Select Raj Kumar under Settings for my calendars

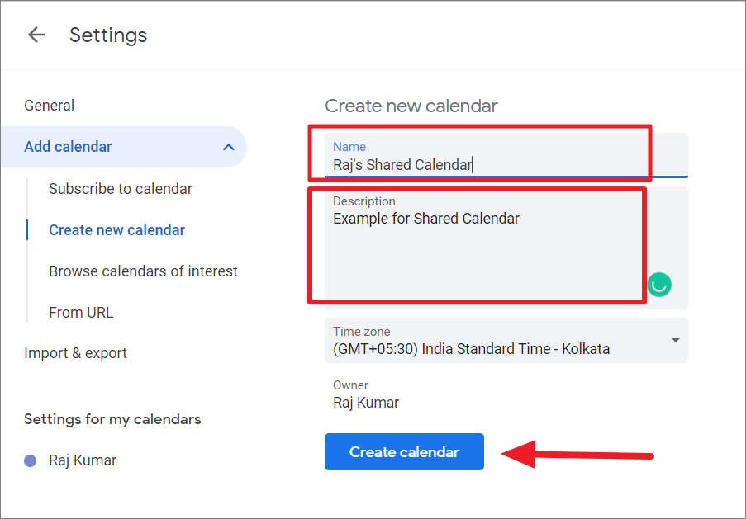82,460
